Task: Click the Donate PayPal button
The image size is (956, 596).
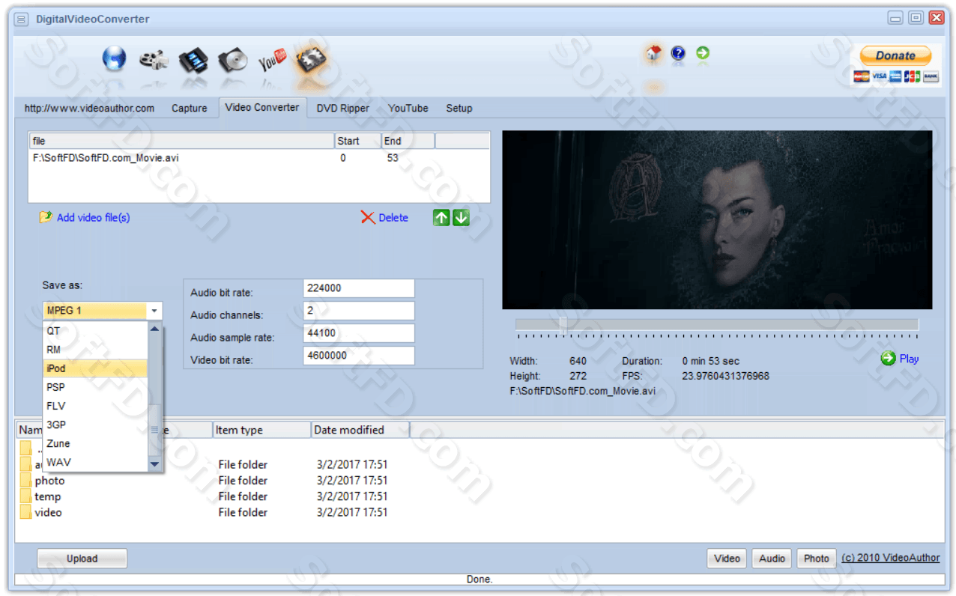Action: (895, 55)
